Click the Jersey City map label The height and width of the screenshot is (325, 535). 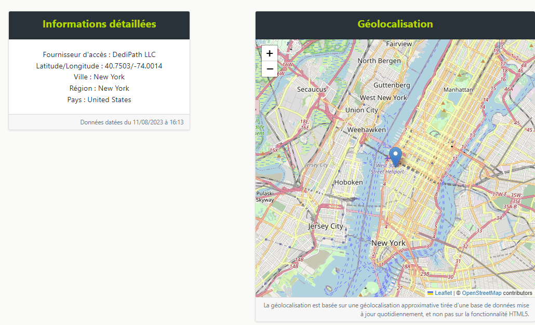(x=326, y=226)
